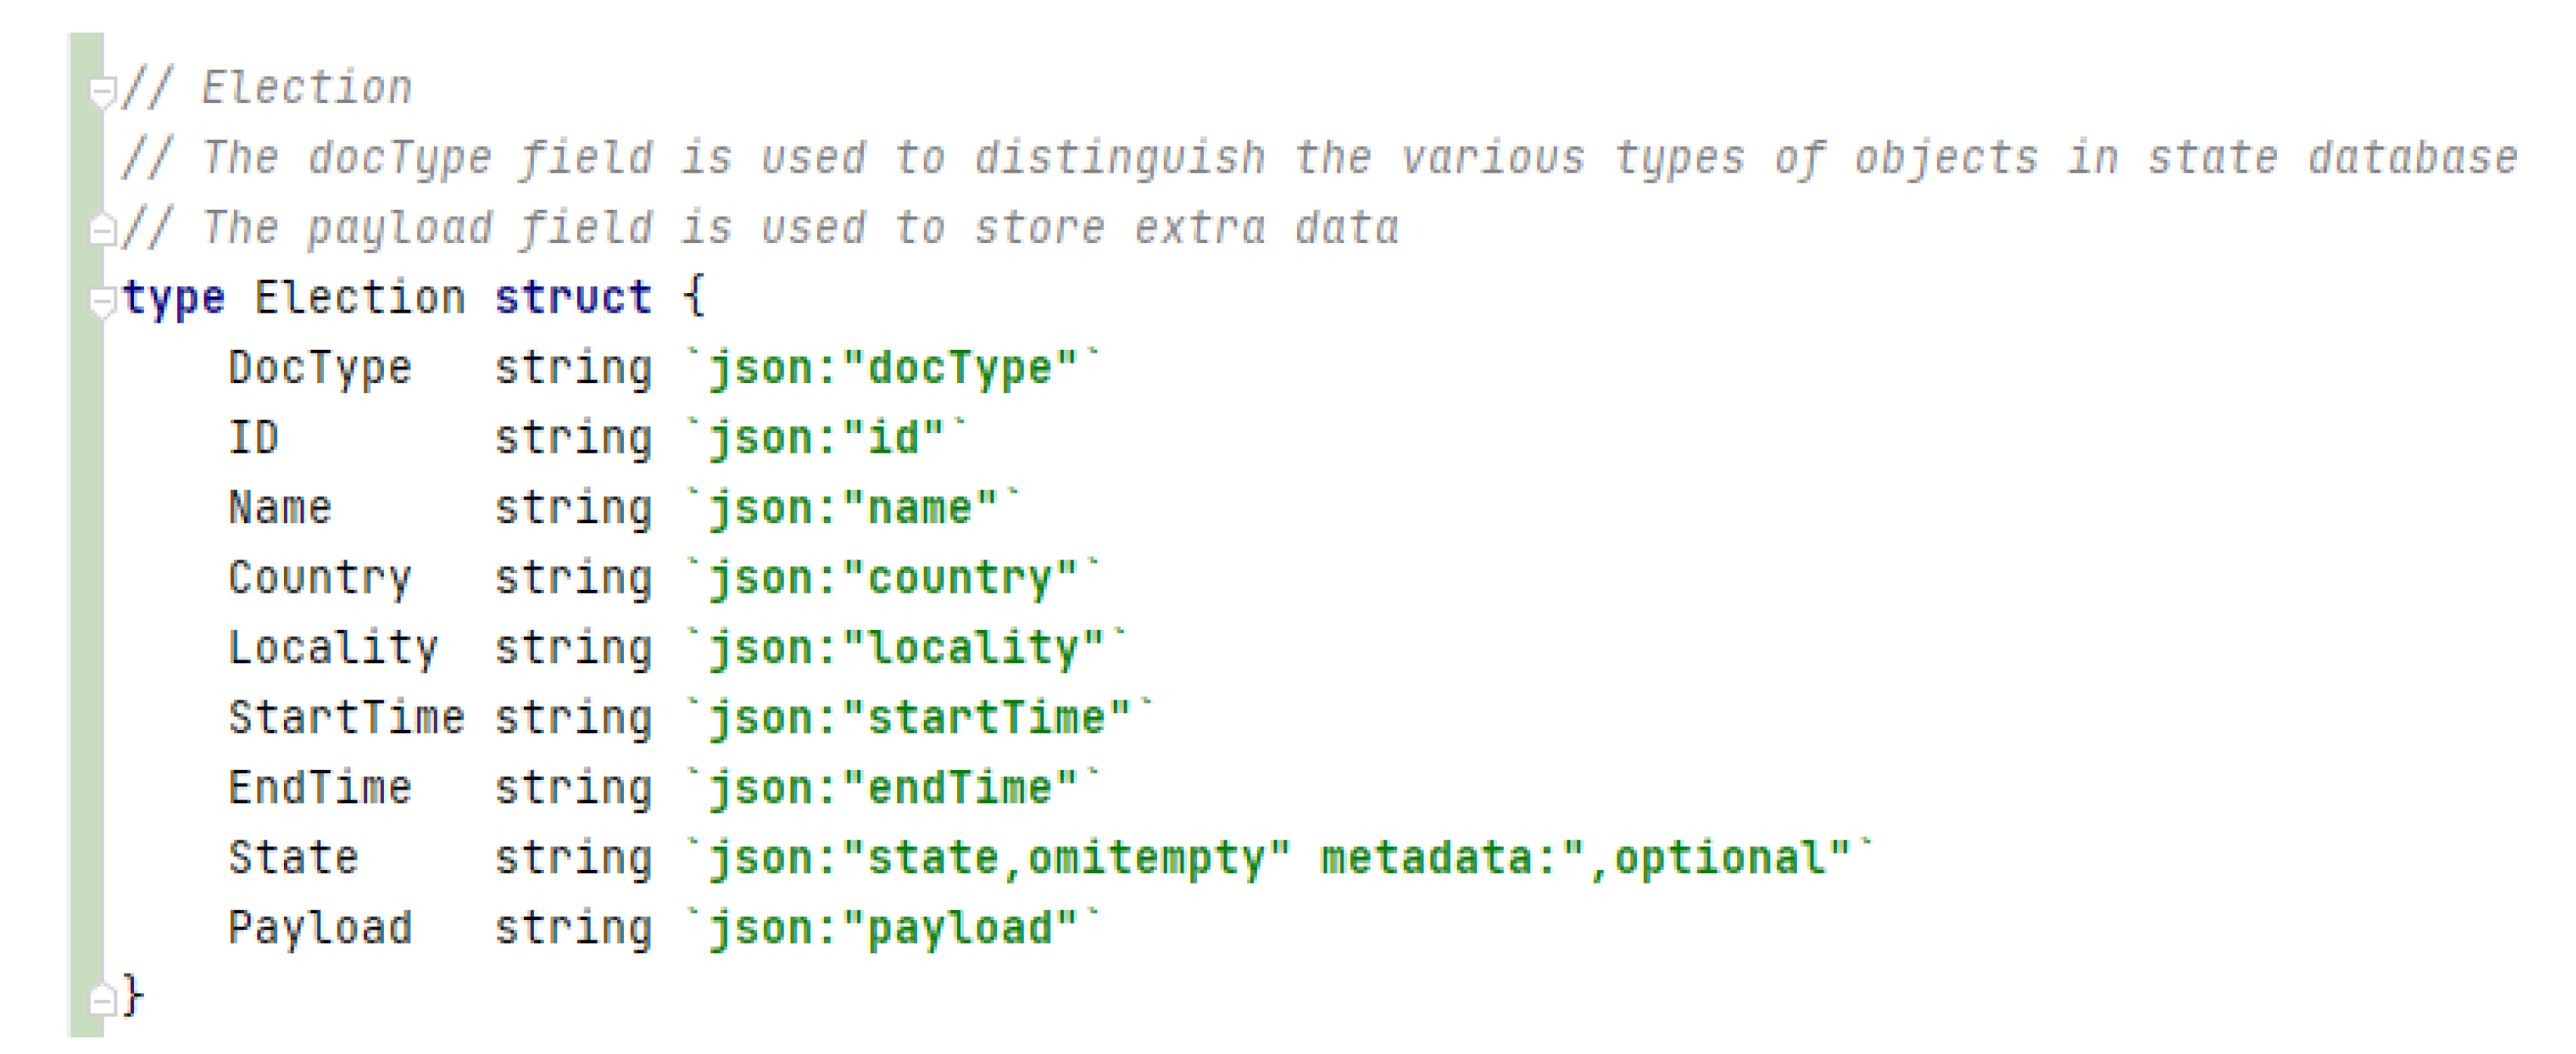The image size is (2576, 1054).
Task: Click the 'Election' struct name identifier
Action: click(359, 298)
